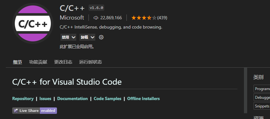The image size is (270, 119).
Task: Open the Repository link
Action: click(23, 98)
